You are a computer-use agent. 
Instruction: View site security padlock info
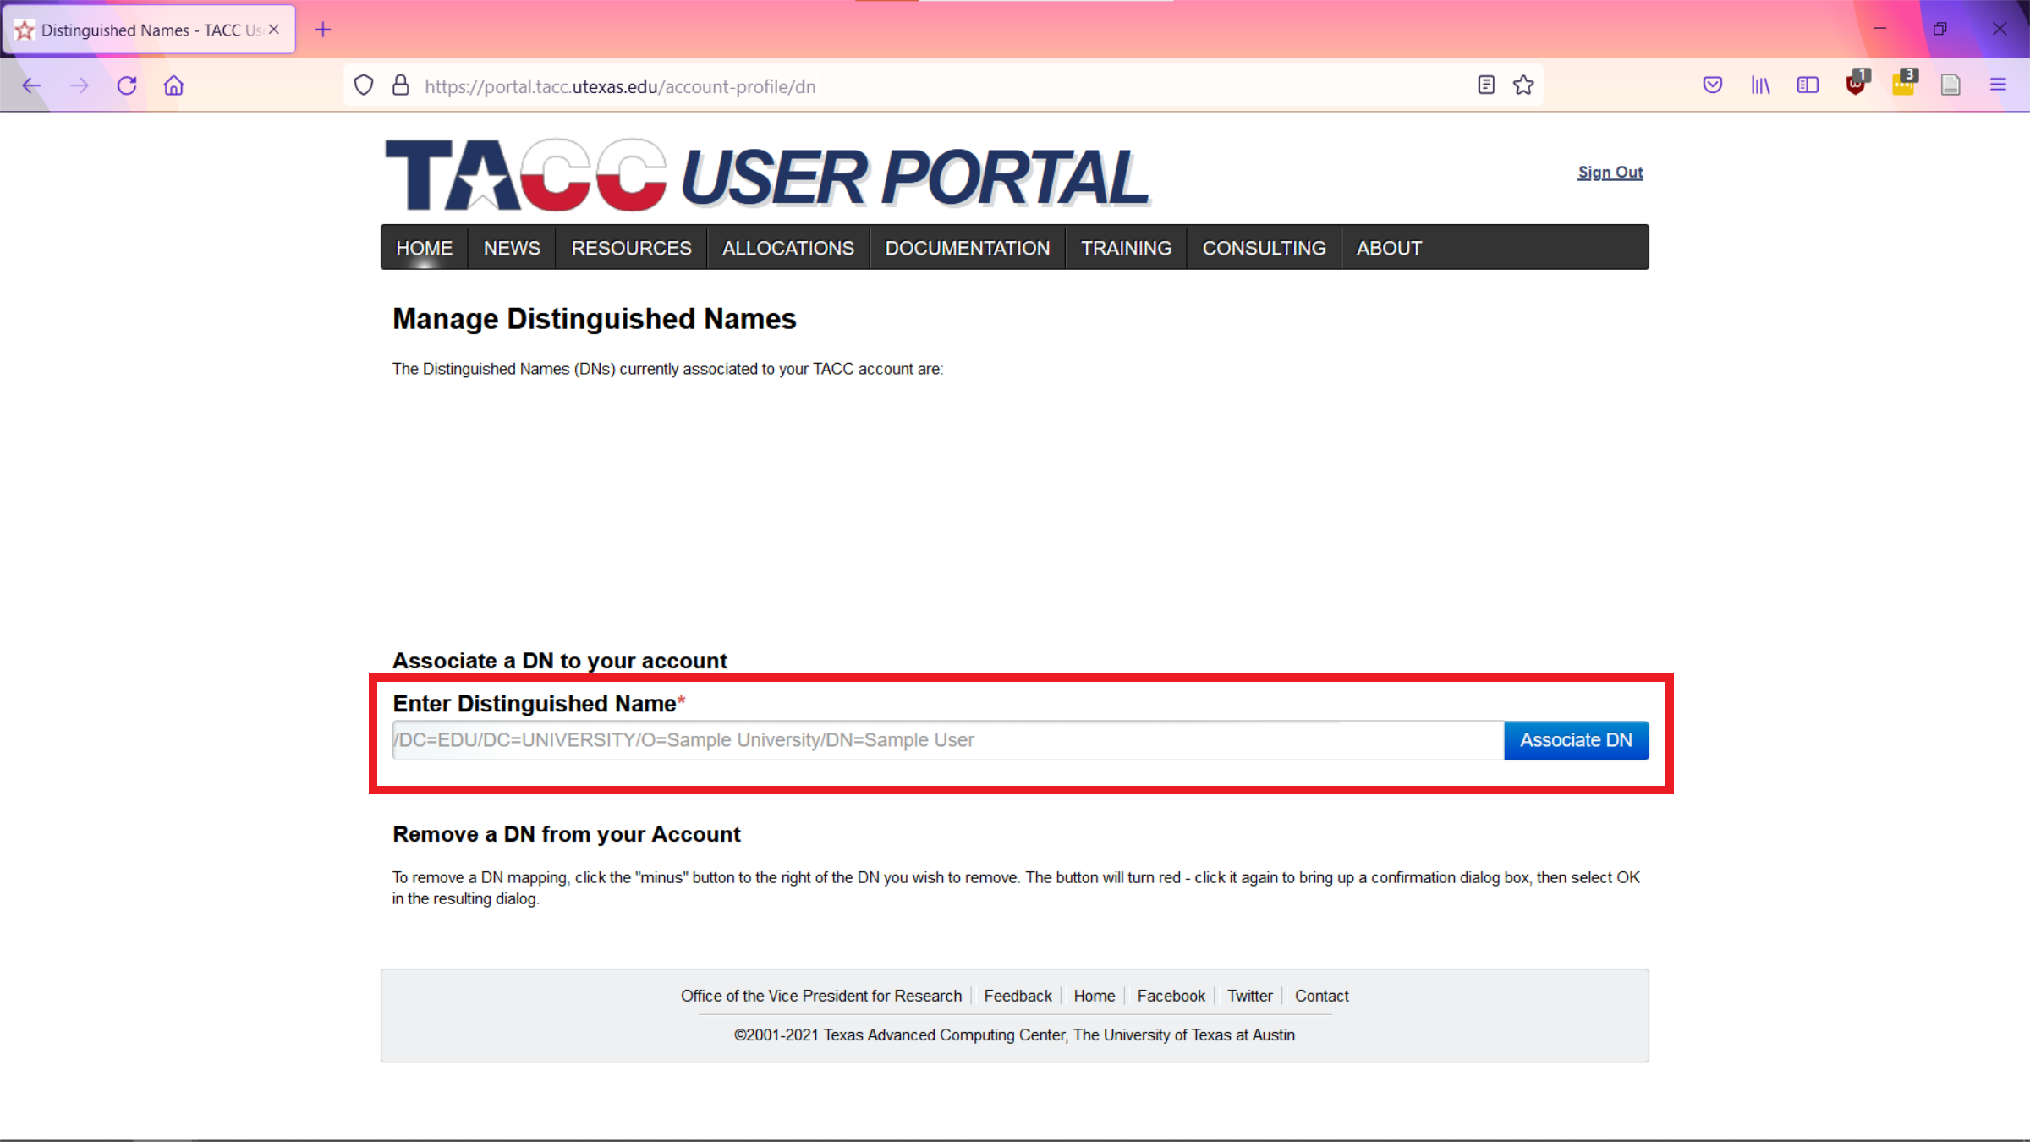[x=401, y=85]
